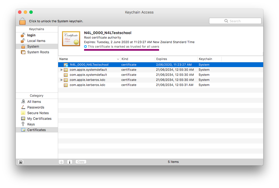Open the Local Items keychain
The height and width of the screenshot is (188, 279).
pyautogui.click(x=36, y=41)
